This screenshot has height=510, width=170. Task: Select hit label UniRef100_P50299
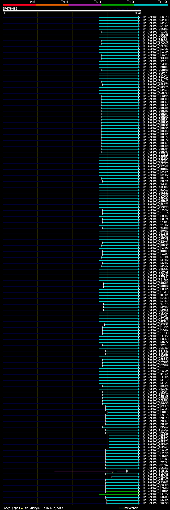click(156, 196)
